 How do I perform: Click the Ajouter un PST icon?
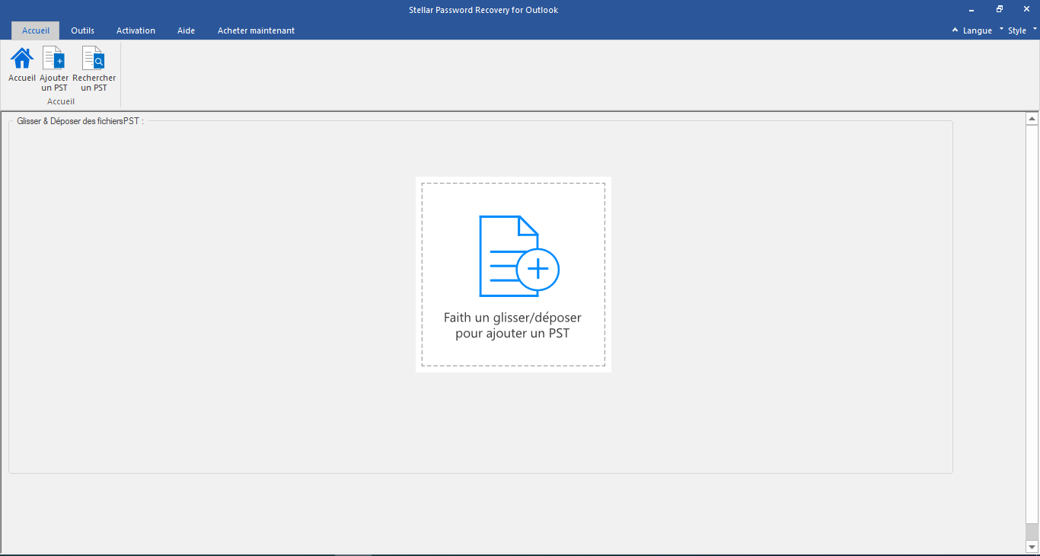[54, 59]
